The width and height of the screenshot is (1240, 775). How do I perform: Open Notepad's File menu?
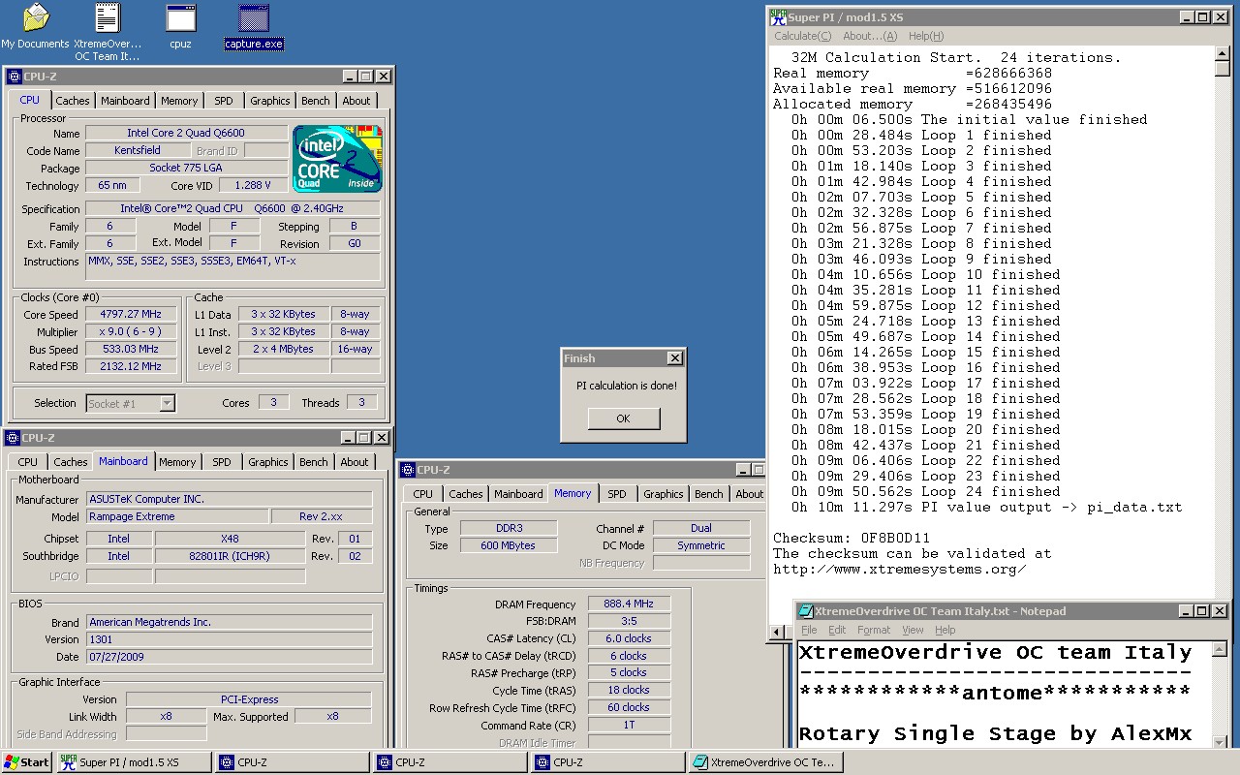point(809,630)
